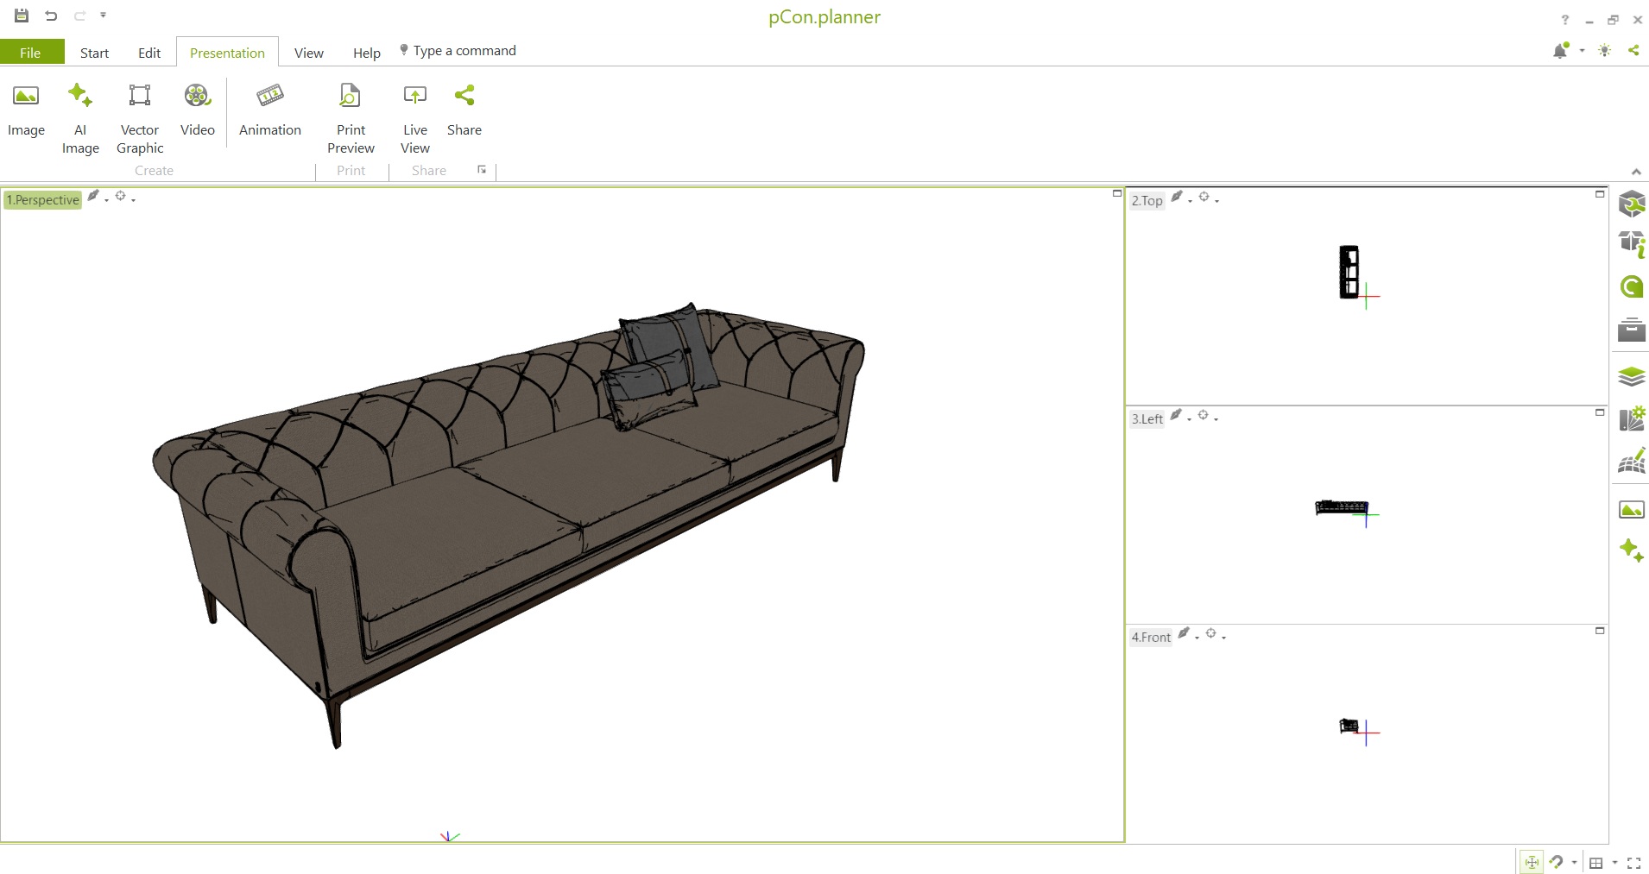Save the document via floppy icon
This screenshot has height=874, width=1649.
22,16
